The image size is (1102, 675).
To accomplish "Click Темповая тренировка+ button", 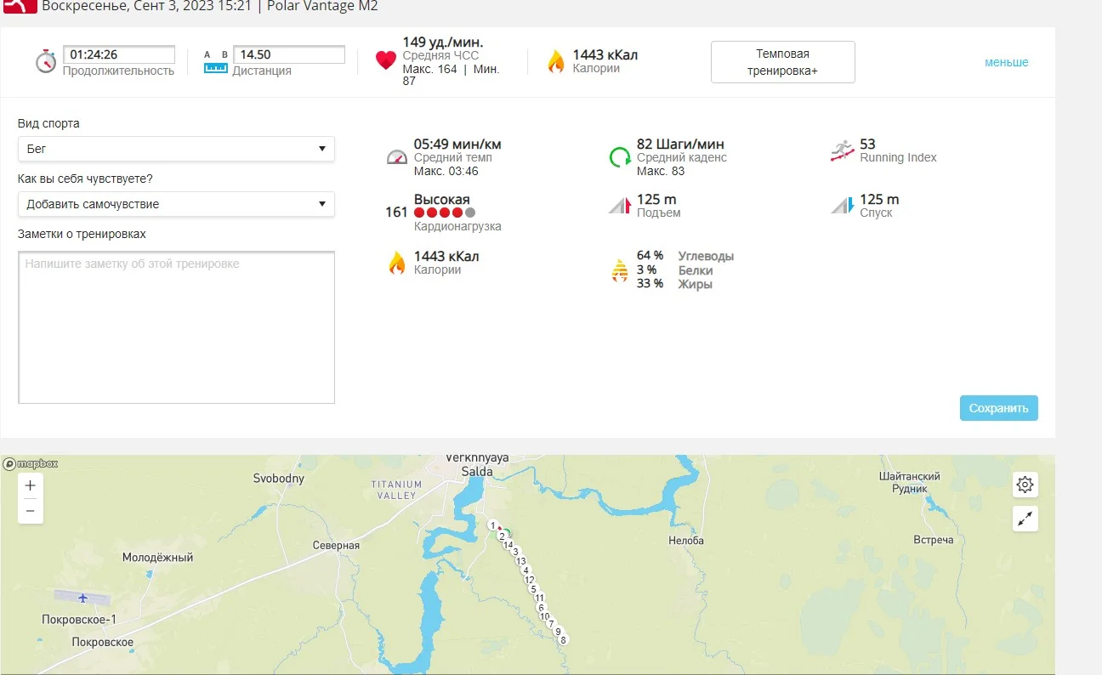I will click(x=782, y=62).
